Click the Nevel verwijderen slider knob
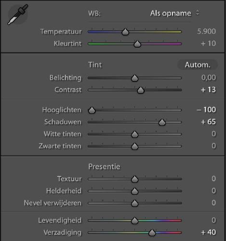Image resolution: width=226 pixels, height=241 pixels. [x=134, y=203]
